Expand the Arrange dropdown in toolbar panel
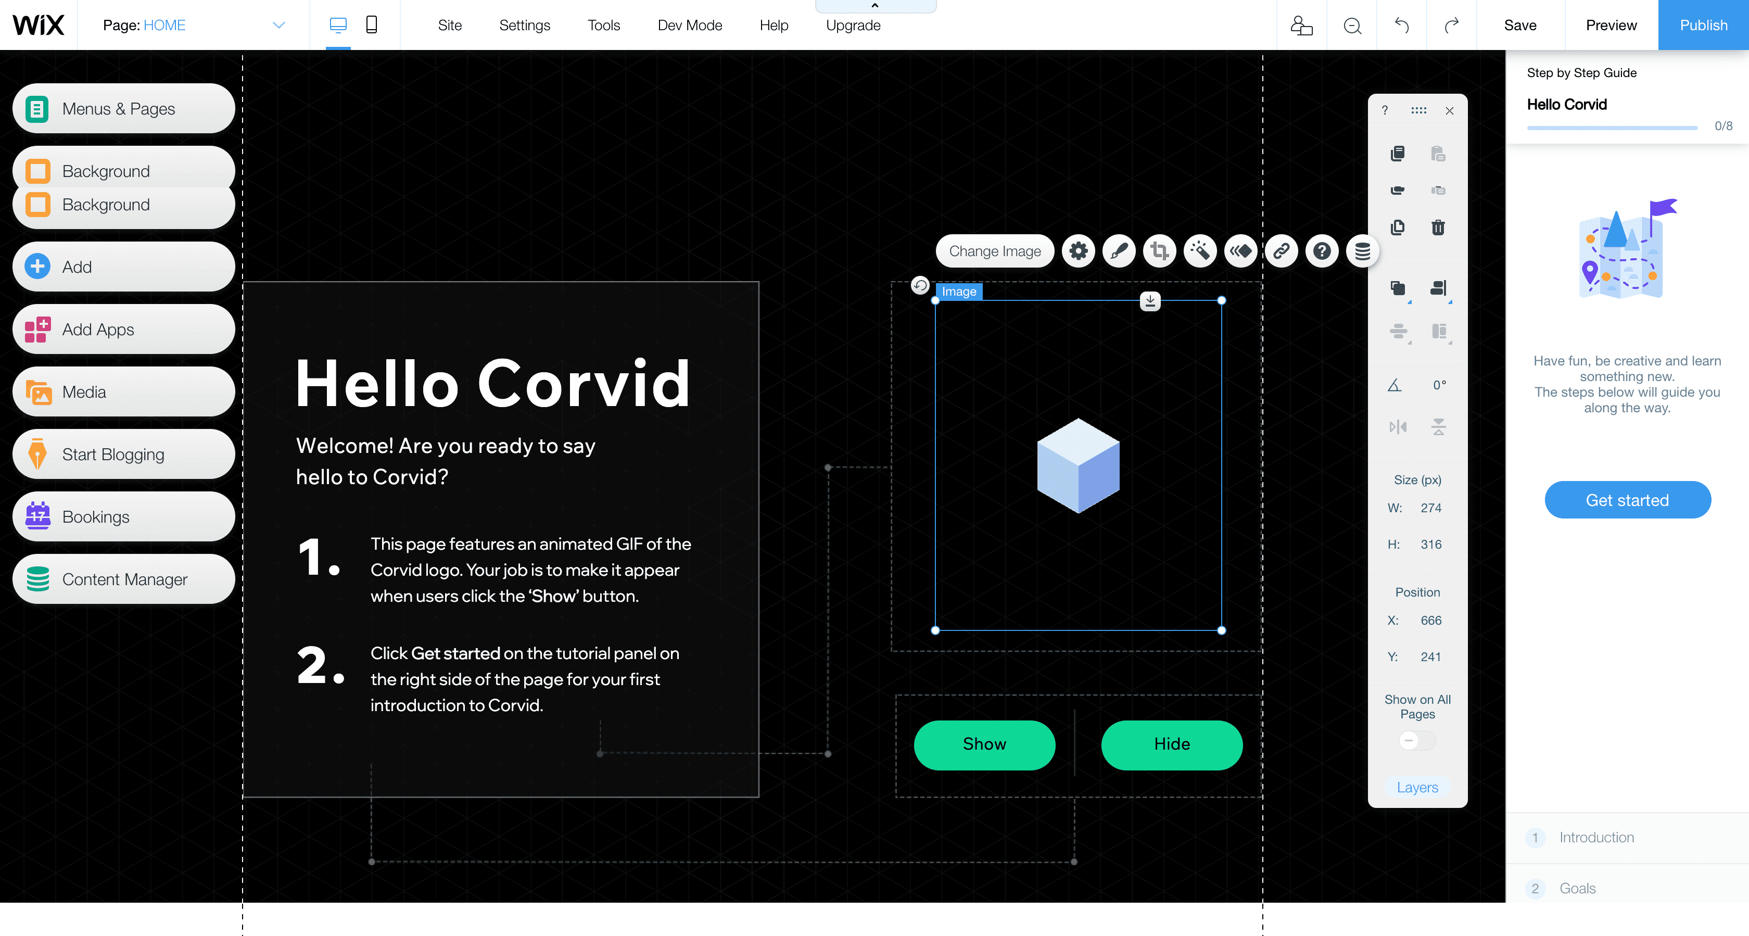This screenshot has width=1749, height=936. tap(1397, 288)
